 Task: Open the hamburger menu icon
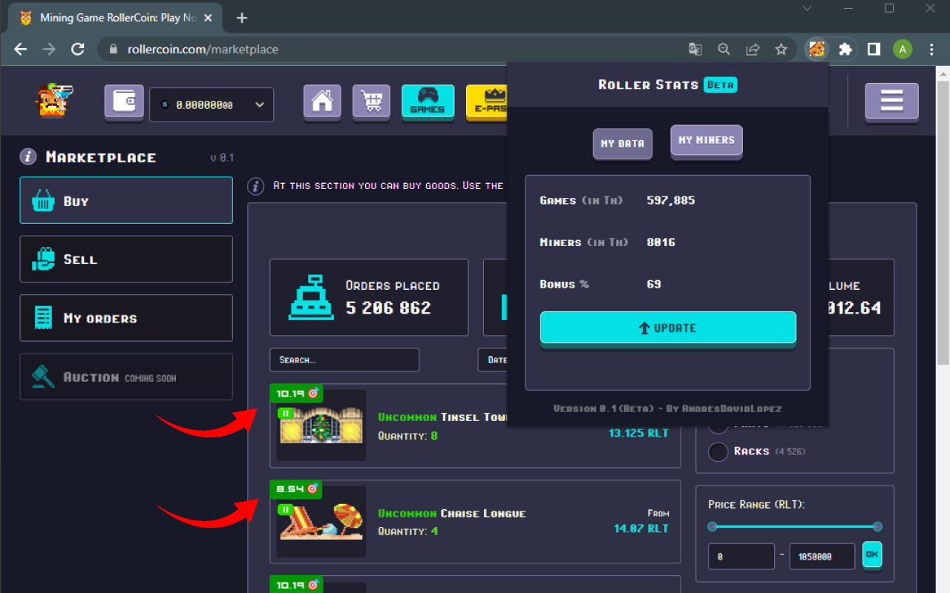891,102
